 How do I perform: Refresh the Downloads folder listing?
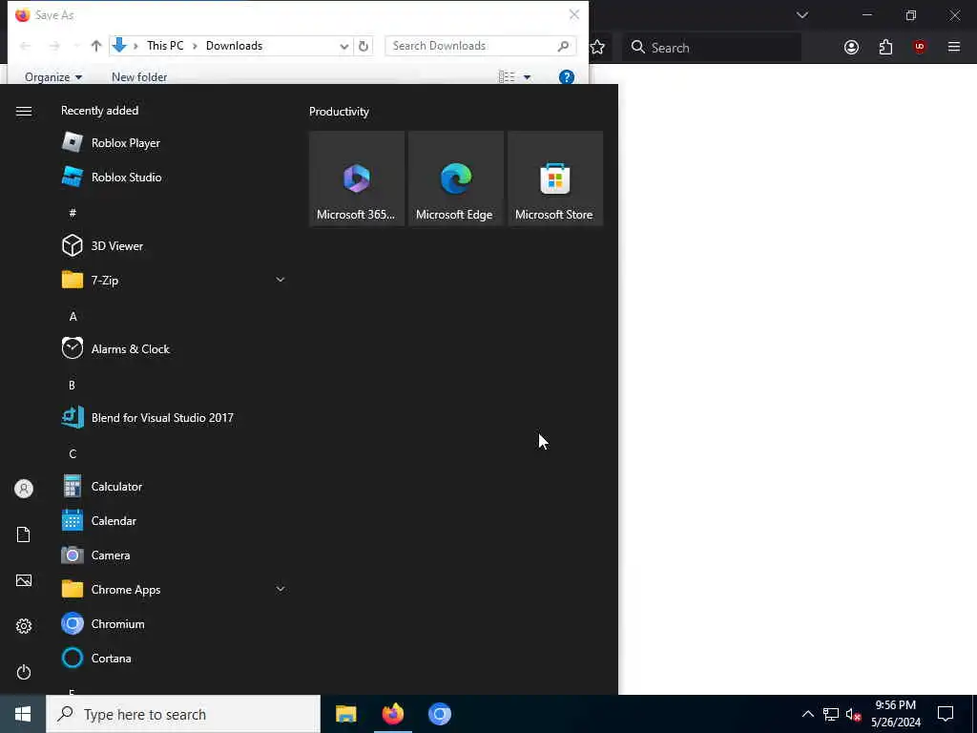pyautogui.click(x=364, y=46)
